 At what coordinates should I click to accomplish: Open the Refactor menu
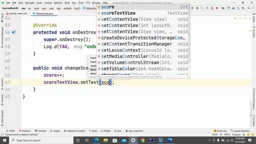(x=58, y=3)
